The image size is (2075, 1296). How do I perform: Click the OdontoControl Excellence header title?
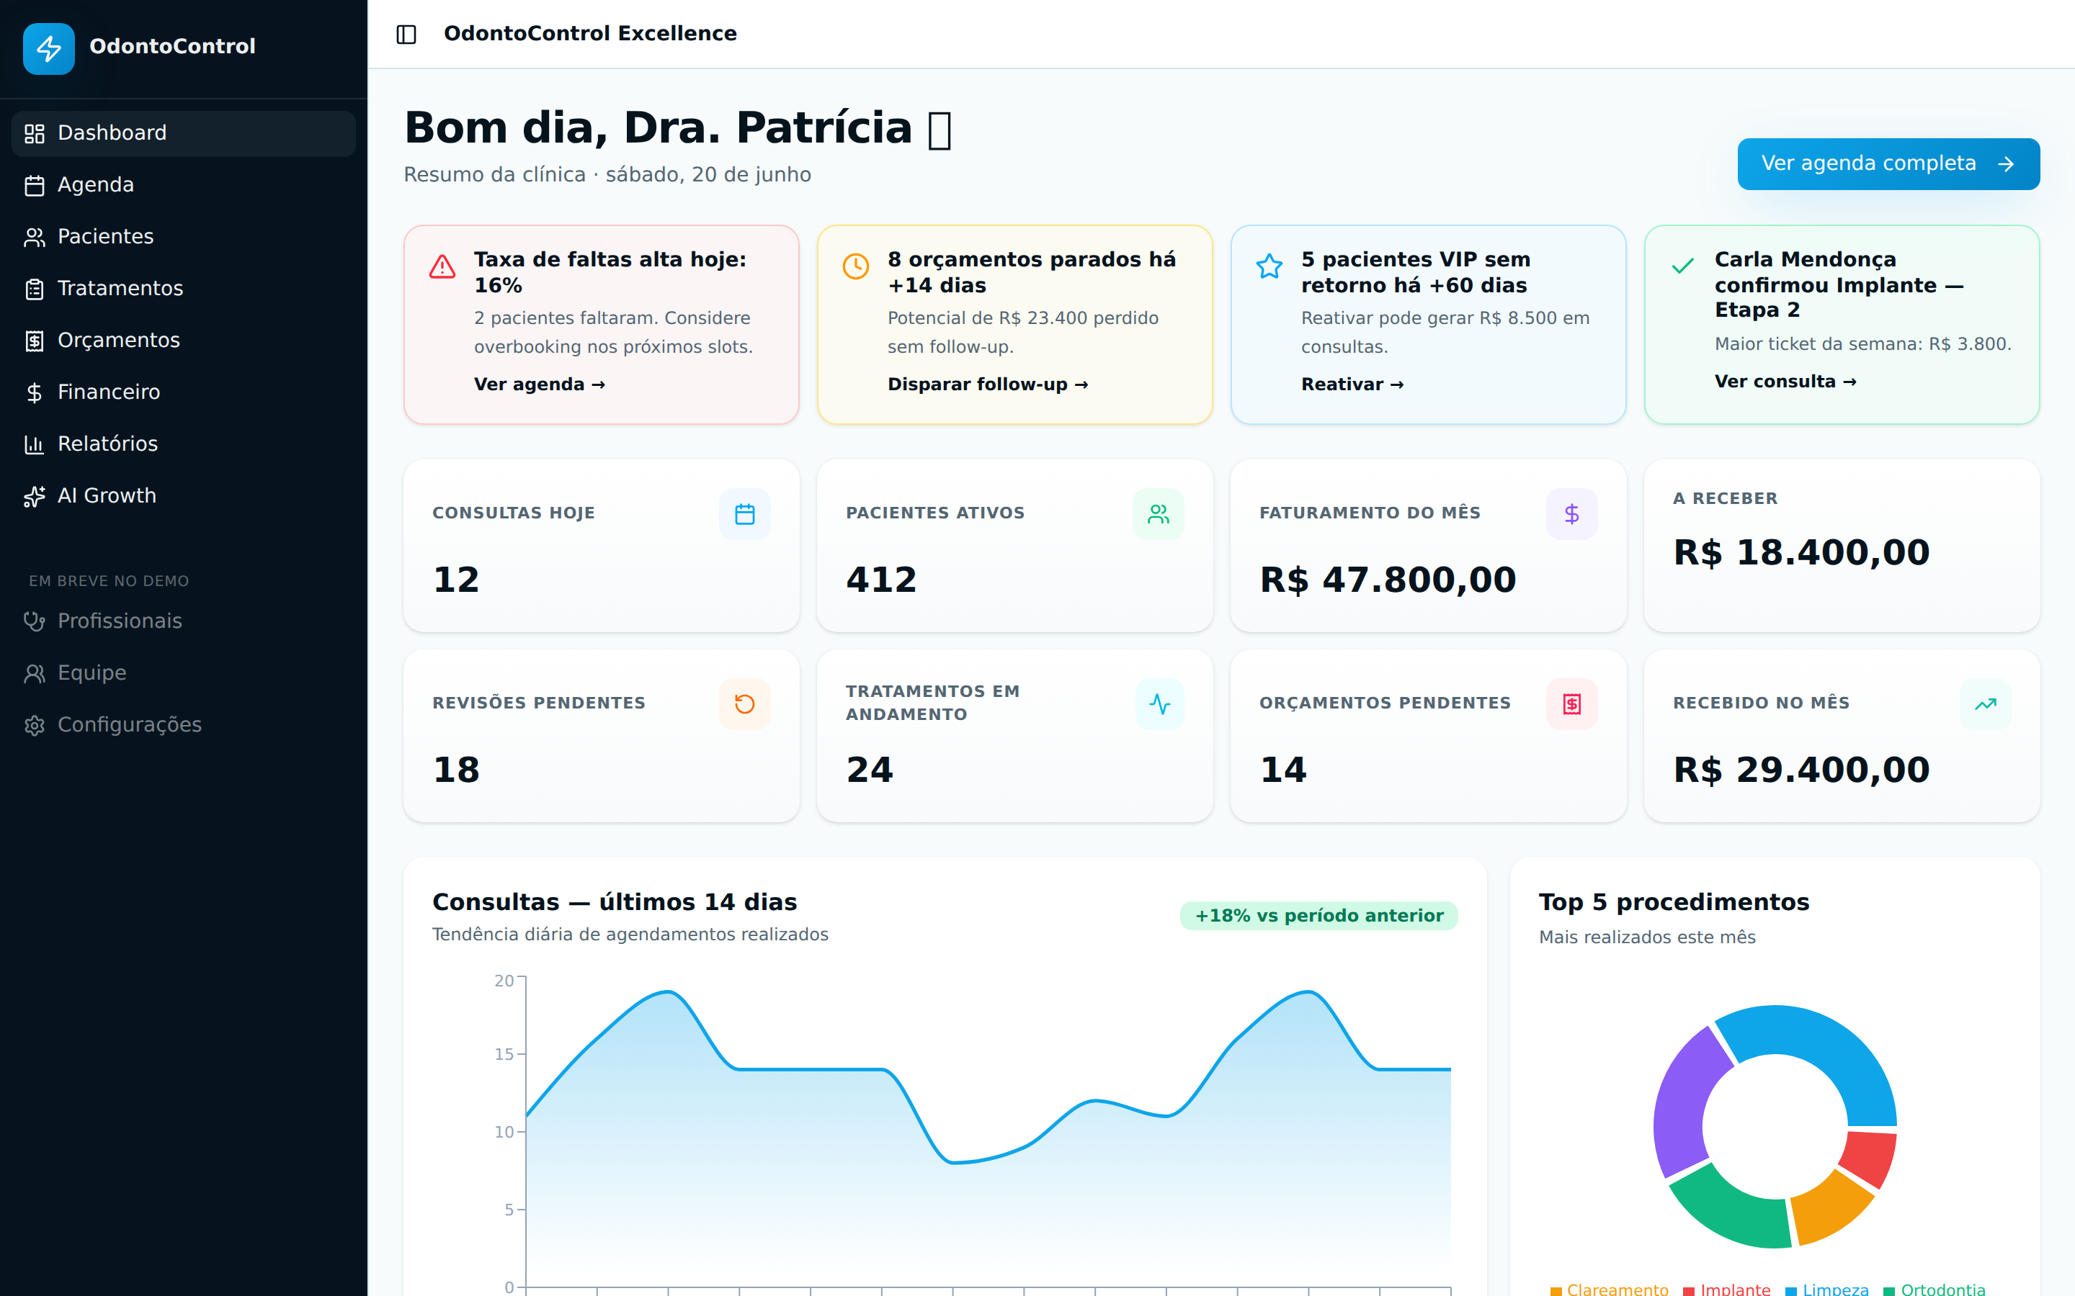(x=590, y=33)
